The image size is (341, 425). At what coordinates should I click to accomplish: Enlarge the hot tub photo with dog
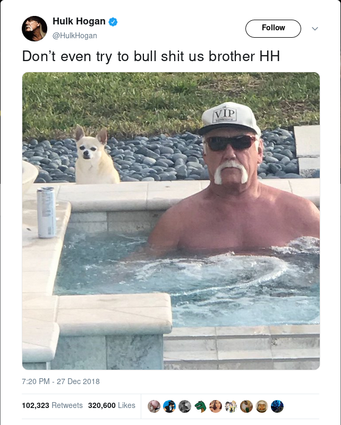click(171, 221)
